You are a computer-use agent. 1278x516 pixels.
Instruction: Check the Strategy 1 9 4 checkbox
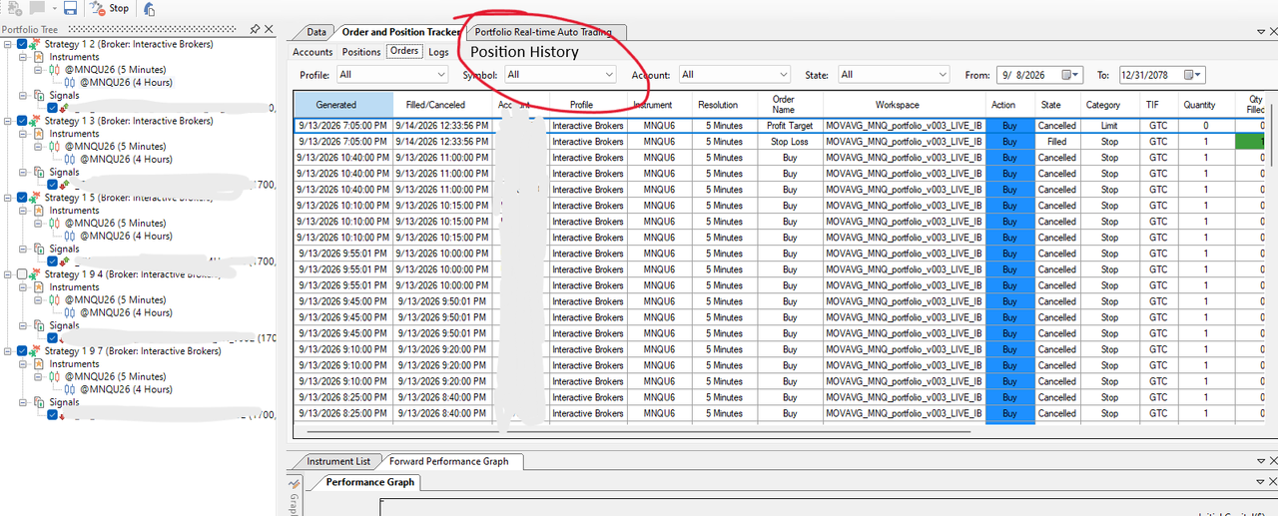(x=22, y=273)
